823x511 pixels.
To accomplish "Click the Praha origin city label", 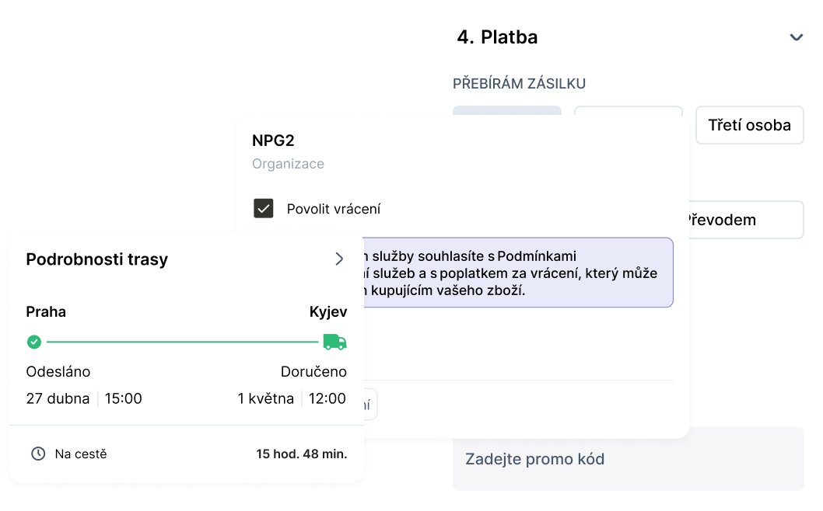I will 46,312.
